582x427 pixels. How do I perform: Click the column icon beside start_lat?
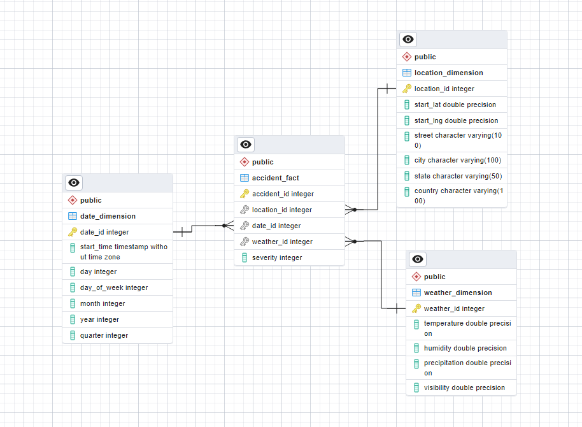407,105
